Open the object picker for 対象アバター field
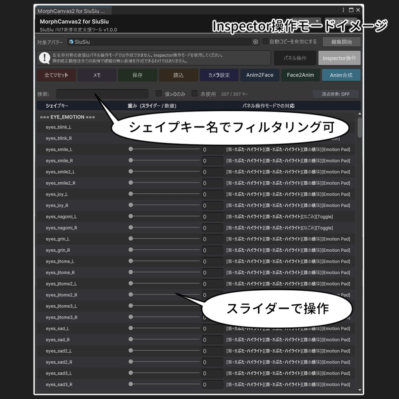 point(256,42)
